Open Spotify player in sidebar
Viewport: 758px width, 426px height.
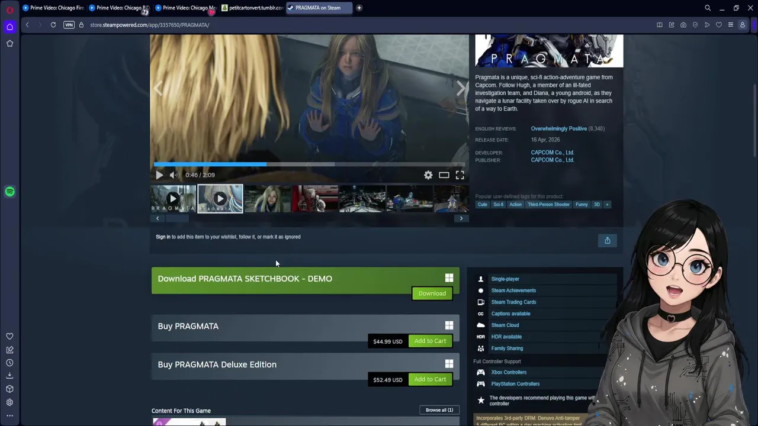coord(9,192)
